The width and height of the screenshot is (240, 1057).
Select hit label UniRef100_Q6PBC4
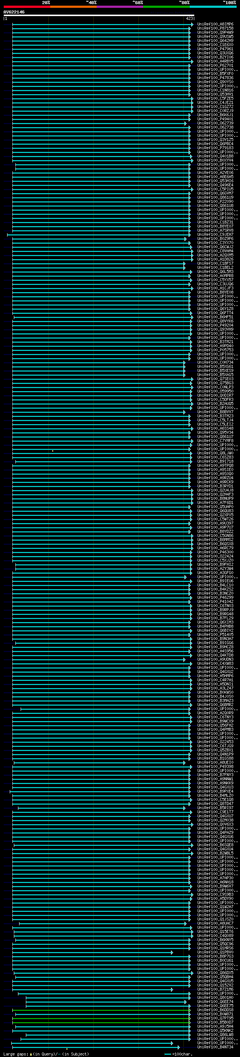click(x=215, y=144)
